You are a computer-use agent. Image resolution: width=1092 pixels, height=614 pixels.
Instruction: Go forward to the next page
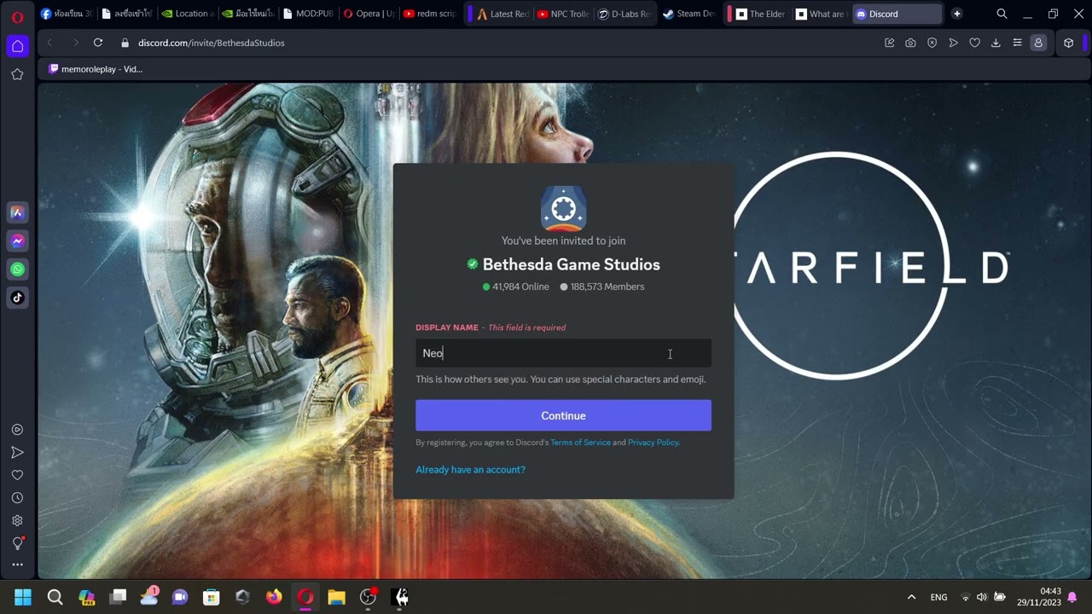75,43
